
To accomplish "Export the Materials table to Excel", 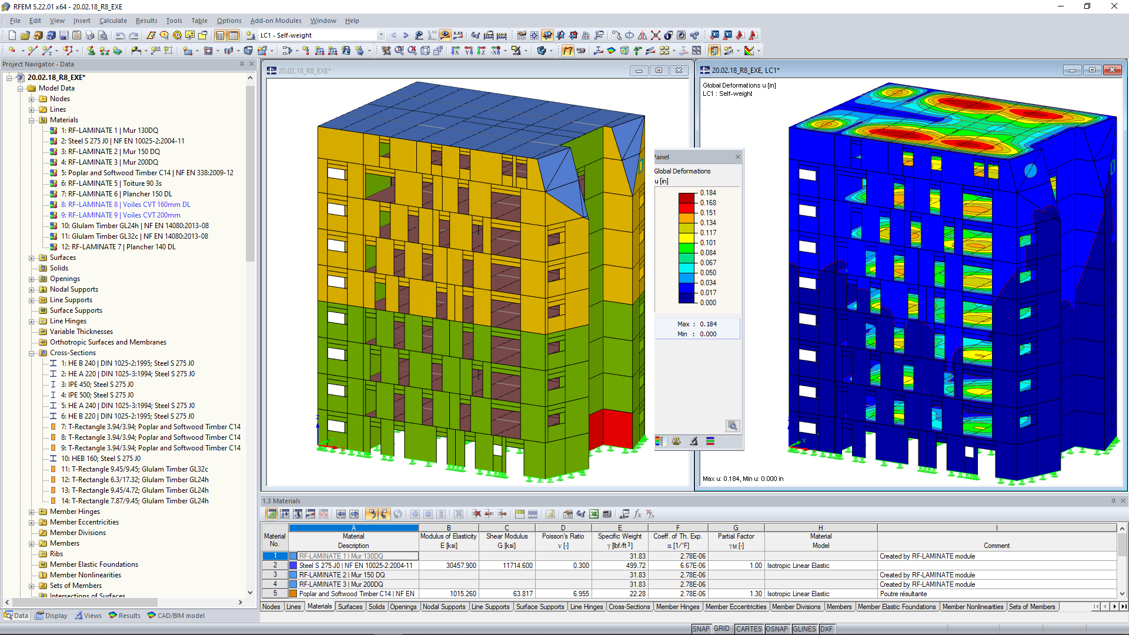I will pyautogui.click(x=594, y=514).
